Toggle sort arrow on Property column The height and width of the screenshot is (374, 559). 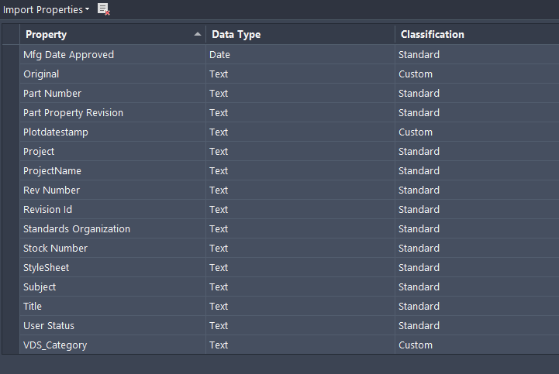(x=197, y=34)
